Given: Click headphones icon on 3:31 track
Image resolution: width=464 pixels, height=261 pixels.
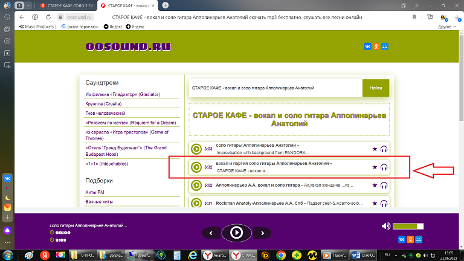Looking at the screenshot, I should (384, 203).
